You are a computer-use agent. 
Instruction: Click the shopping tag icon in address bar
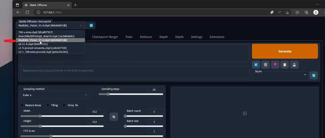272,12
